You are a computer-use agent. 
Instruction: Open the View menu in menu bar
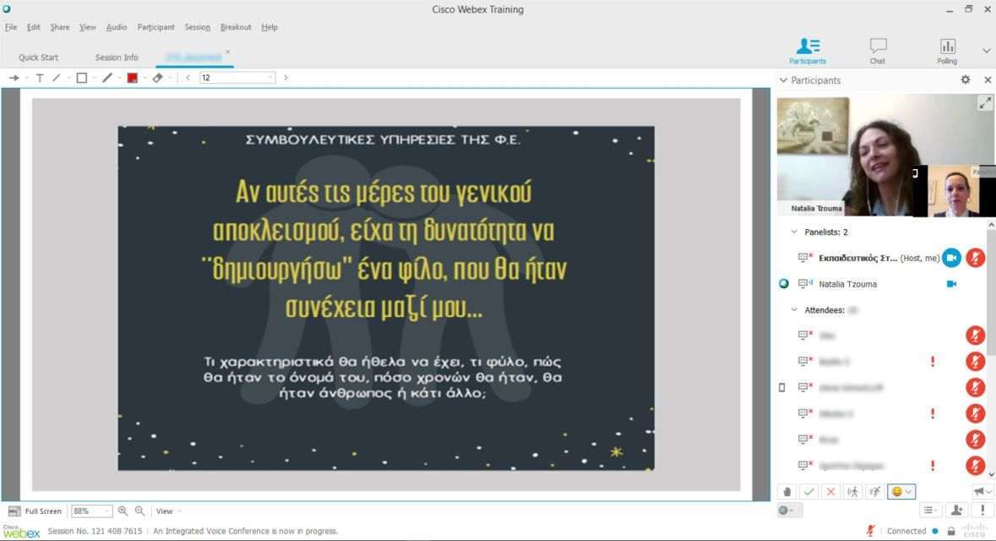tap(87, 27)
